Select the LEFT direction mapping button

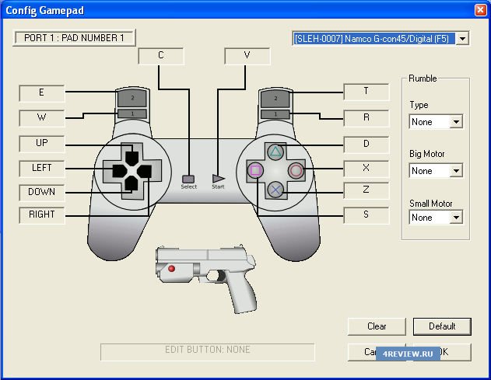42,167
